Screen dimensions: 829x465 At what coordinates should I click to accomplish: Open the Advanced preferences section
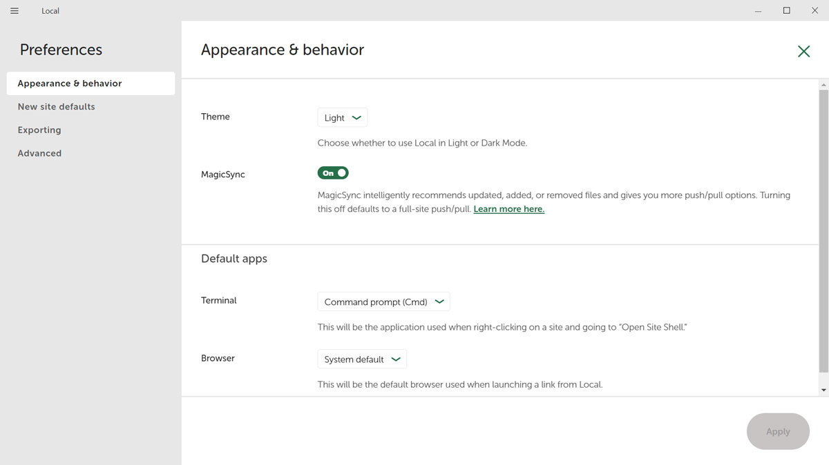coord(39,154)
